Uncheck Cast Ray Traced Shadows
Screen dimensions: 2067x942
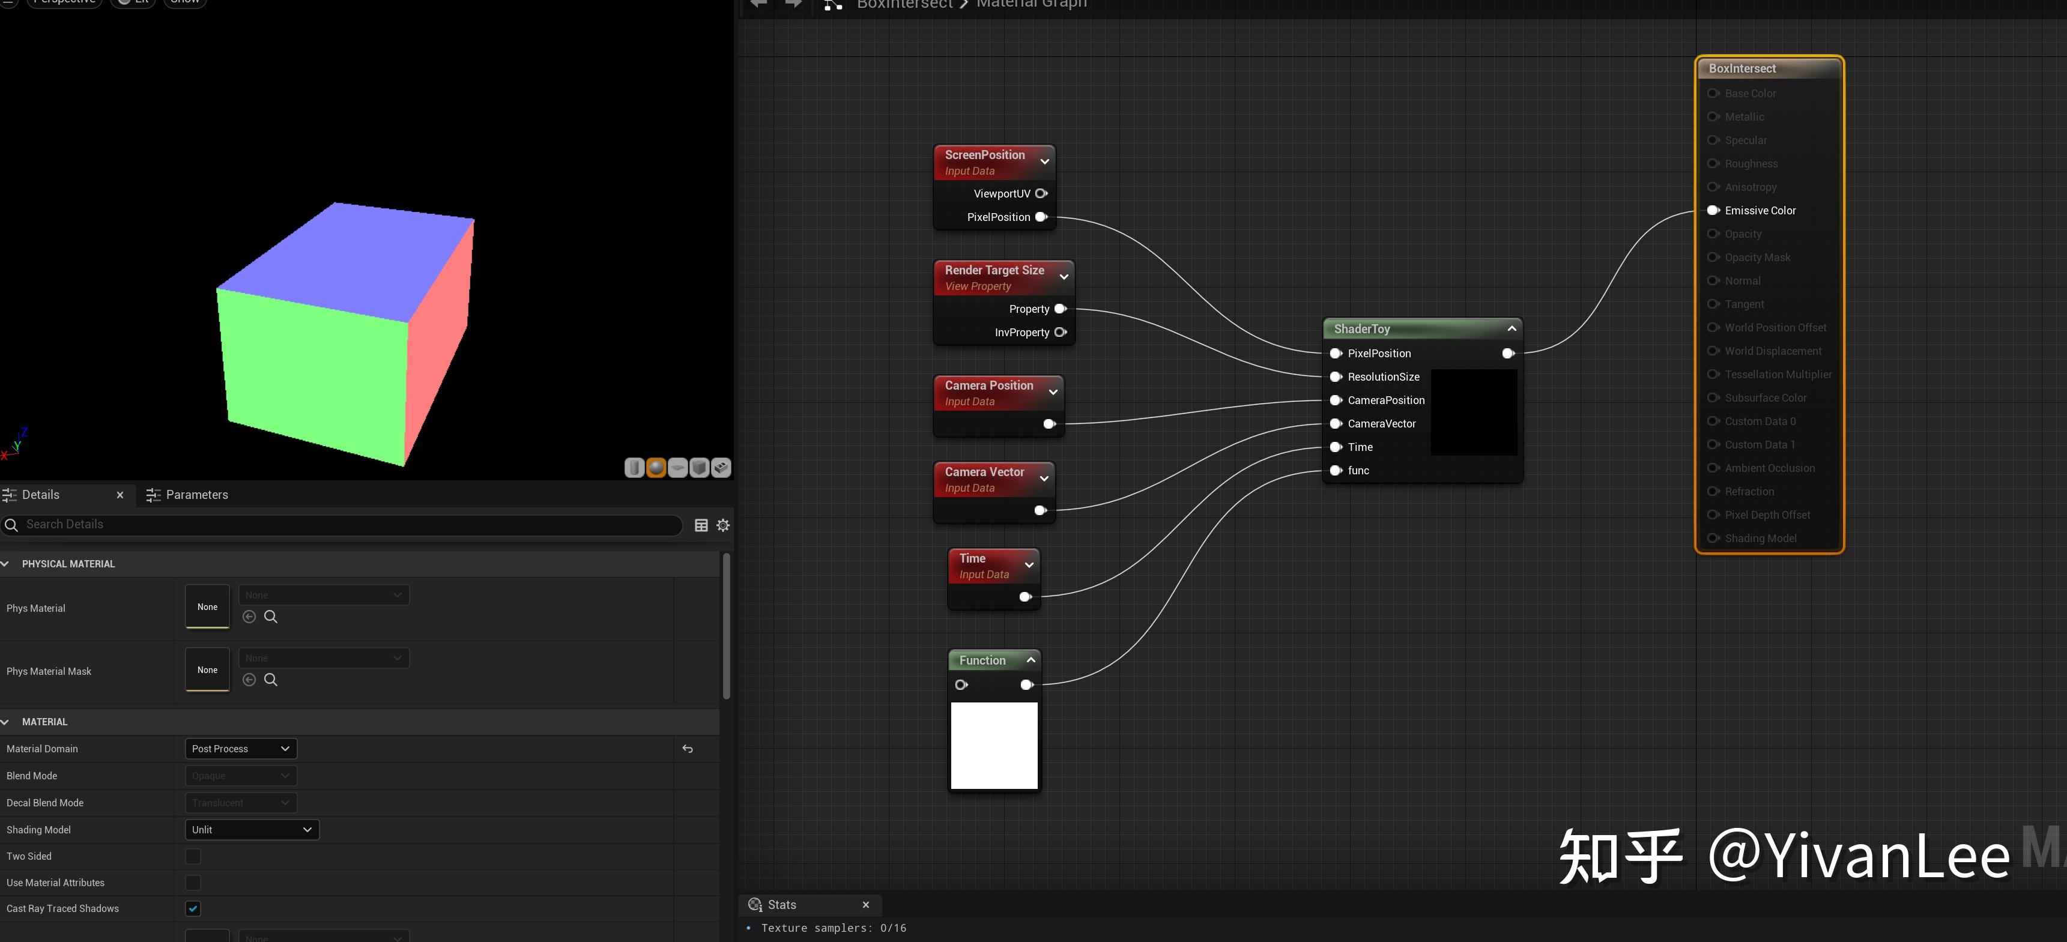(193, 908)
